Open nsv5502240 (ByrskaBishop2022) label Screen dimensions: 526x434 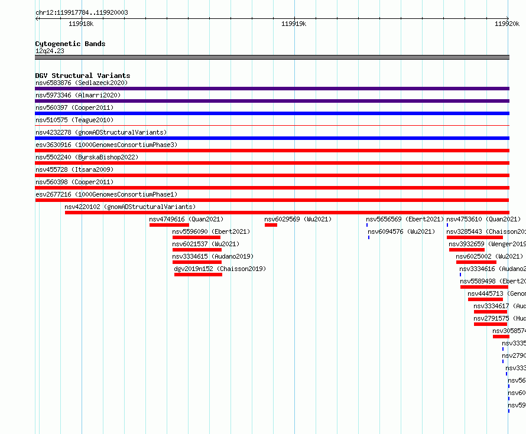pyautogui.click(x=87, y=157)
